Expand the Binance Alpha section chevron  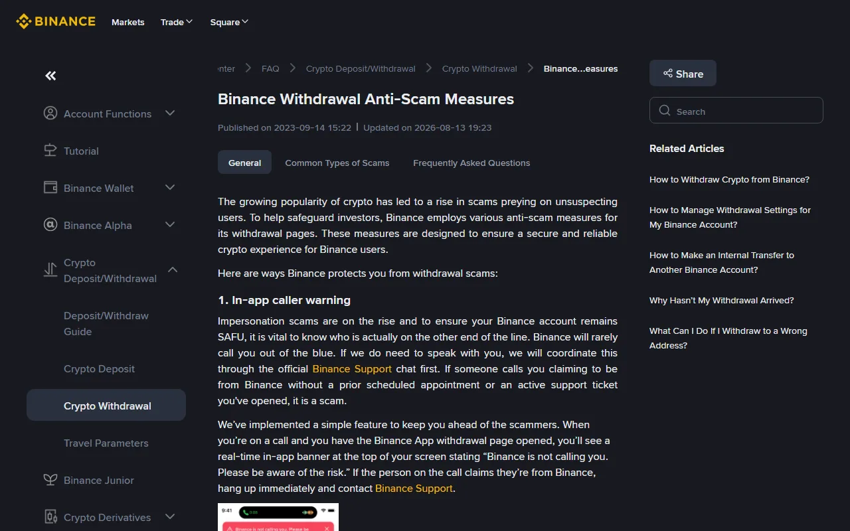click(x=170, y=225)
